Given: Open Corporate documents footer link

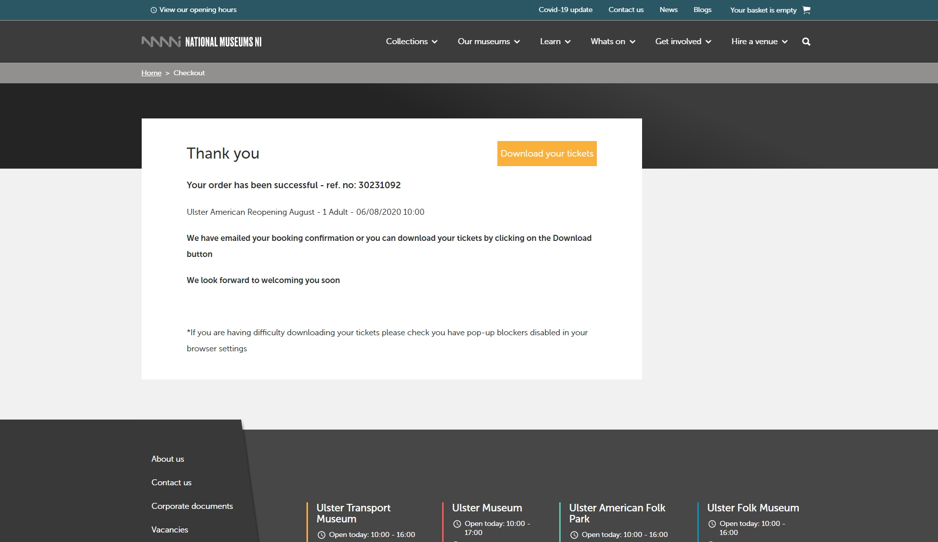Looking at the screenshot, I should click(x=192, y=506).
